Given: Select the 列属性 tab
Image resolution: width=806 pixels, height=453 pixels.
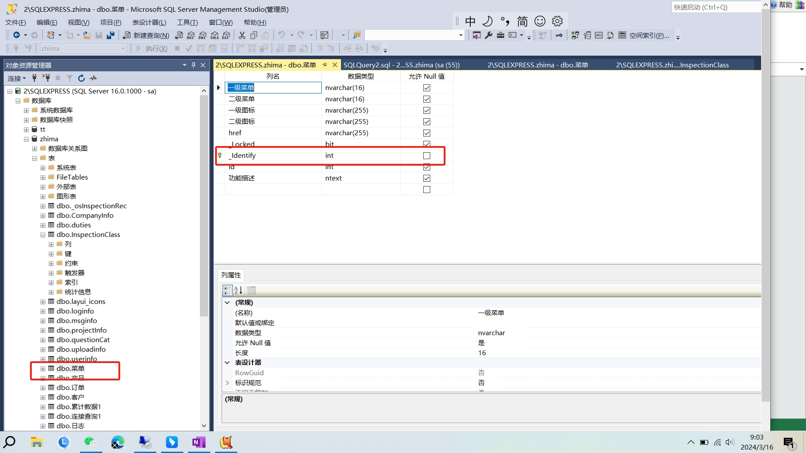Looking at the screenshot, I should [231, 275].
